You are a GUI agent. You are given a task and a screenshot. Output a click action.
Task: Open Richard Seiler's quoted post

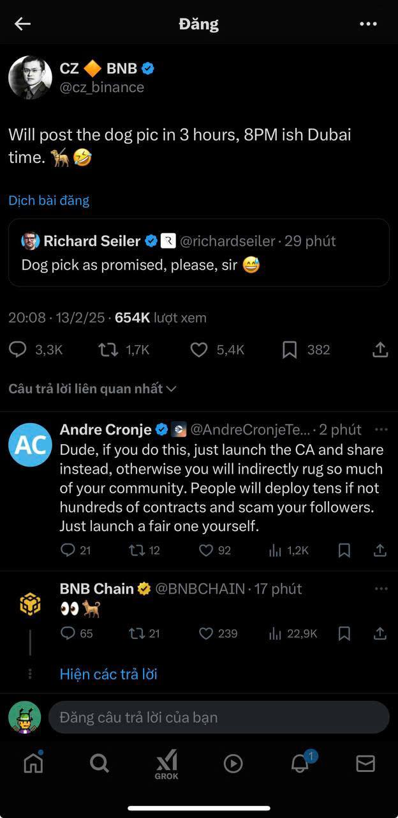(x=198, y=252)
